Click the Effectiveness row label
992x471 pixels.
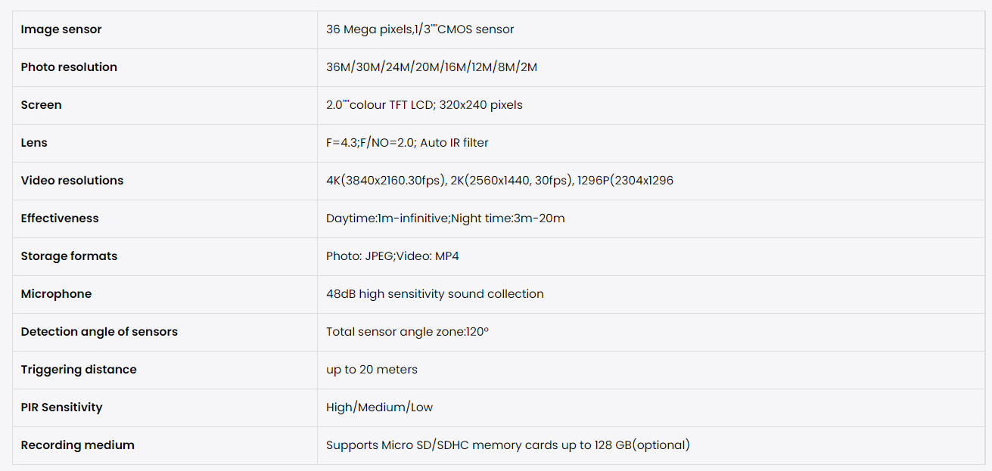coord(60,218)
